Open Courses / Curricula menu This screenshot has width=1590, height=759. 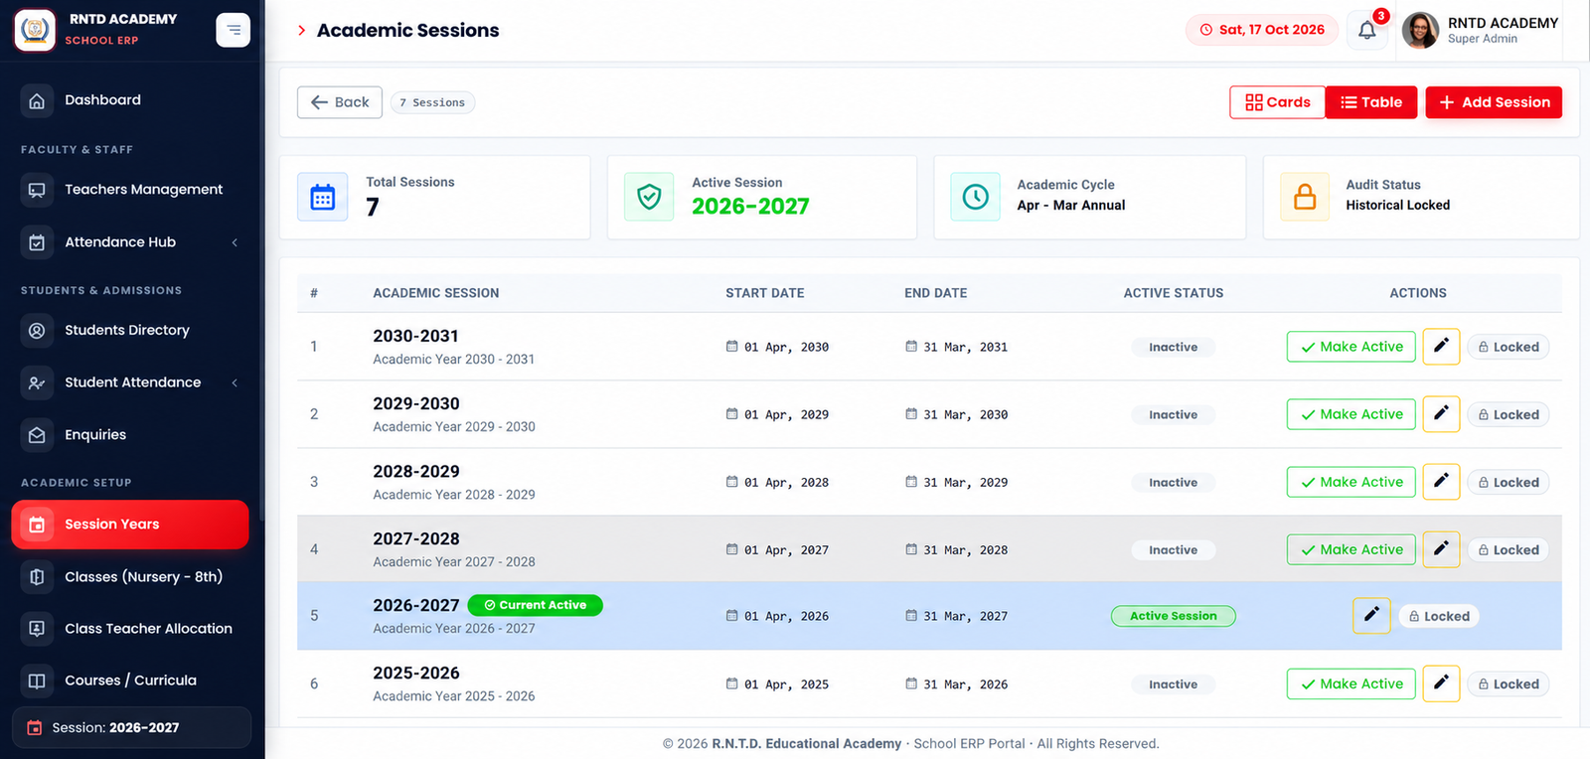click(x=130, y=681)
